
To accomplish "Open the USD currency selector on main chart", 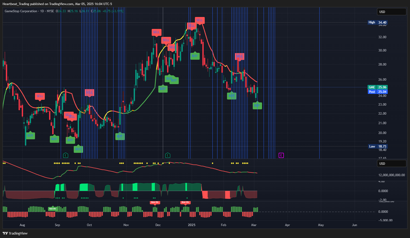I will click(392, 12).
